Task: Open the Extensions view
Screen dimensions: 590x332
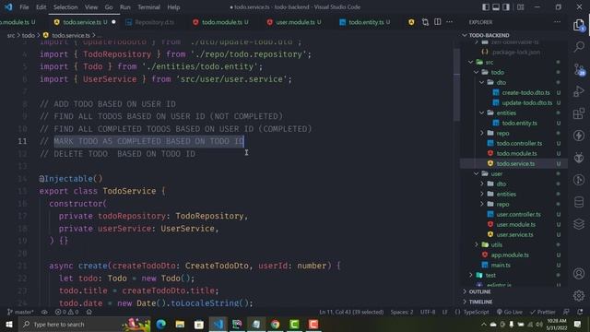Action: click(579, 113)
